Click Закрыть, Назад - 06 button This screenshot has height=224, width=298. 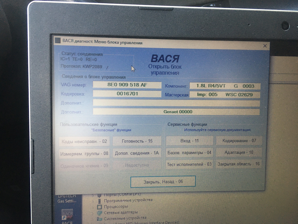point(163,181)
